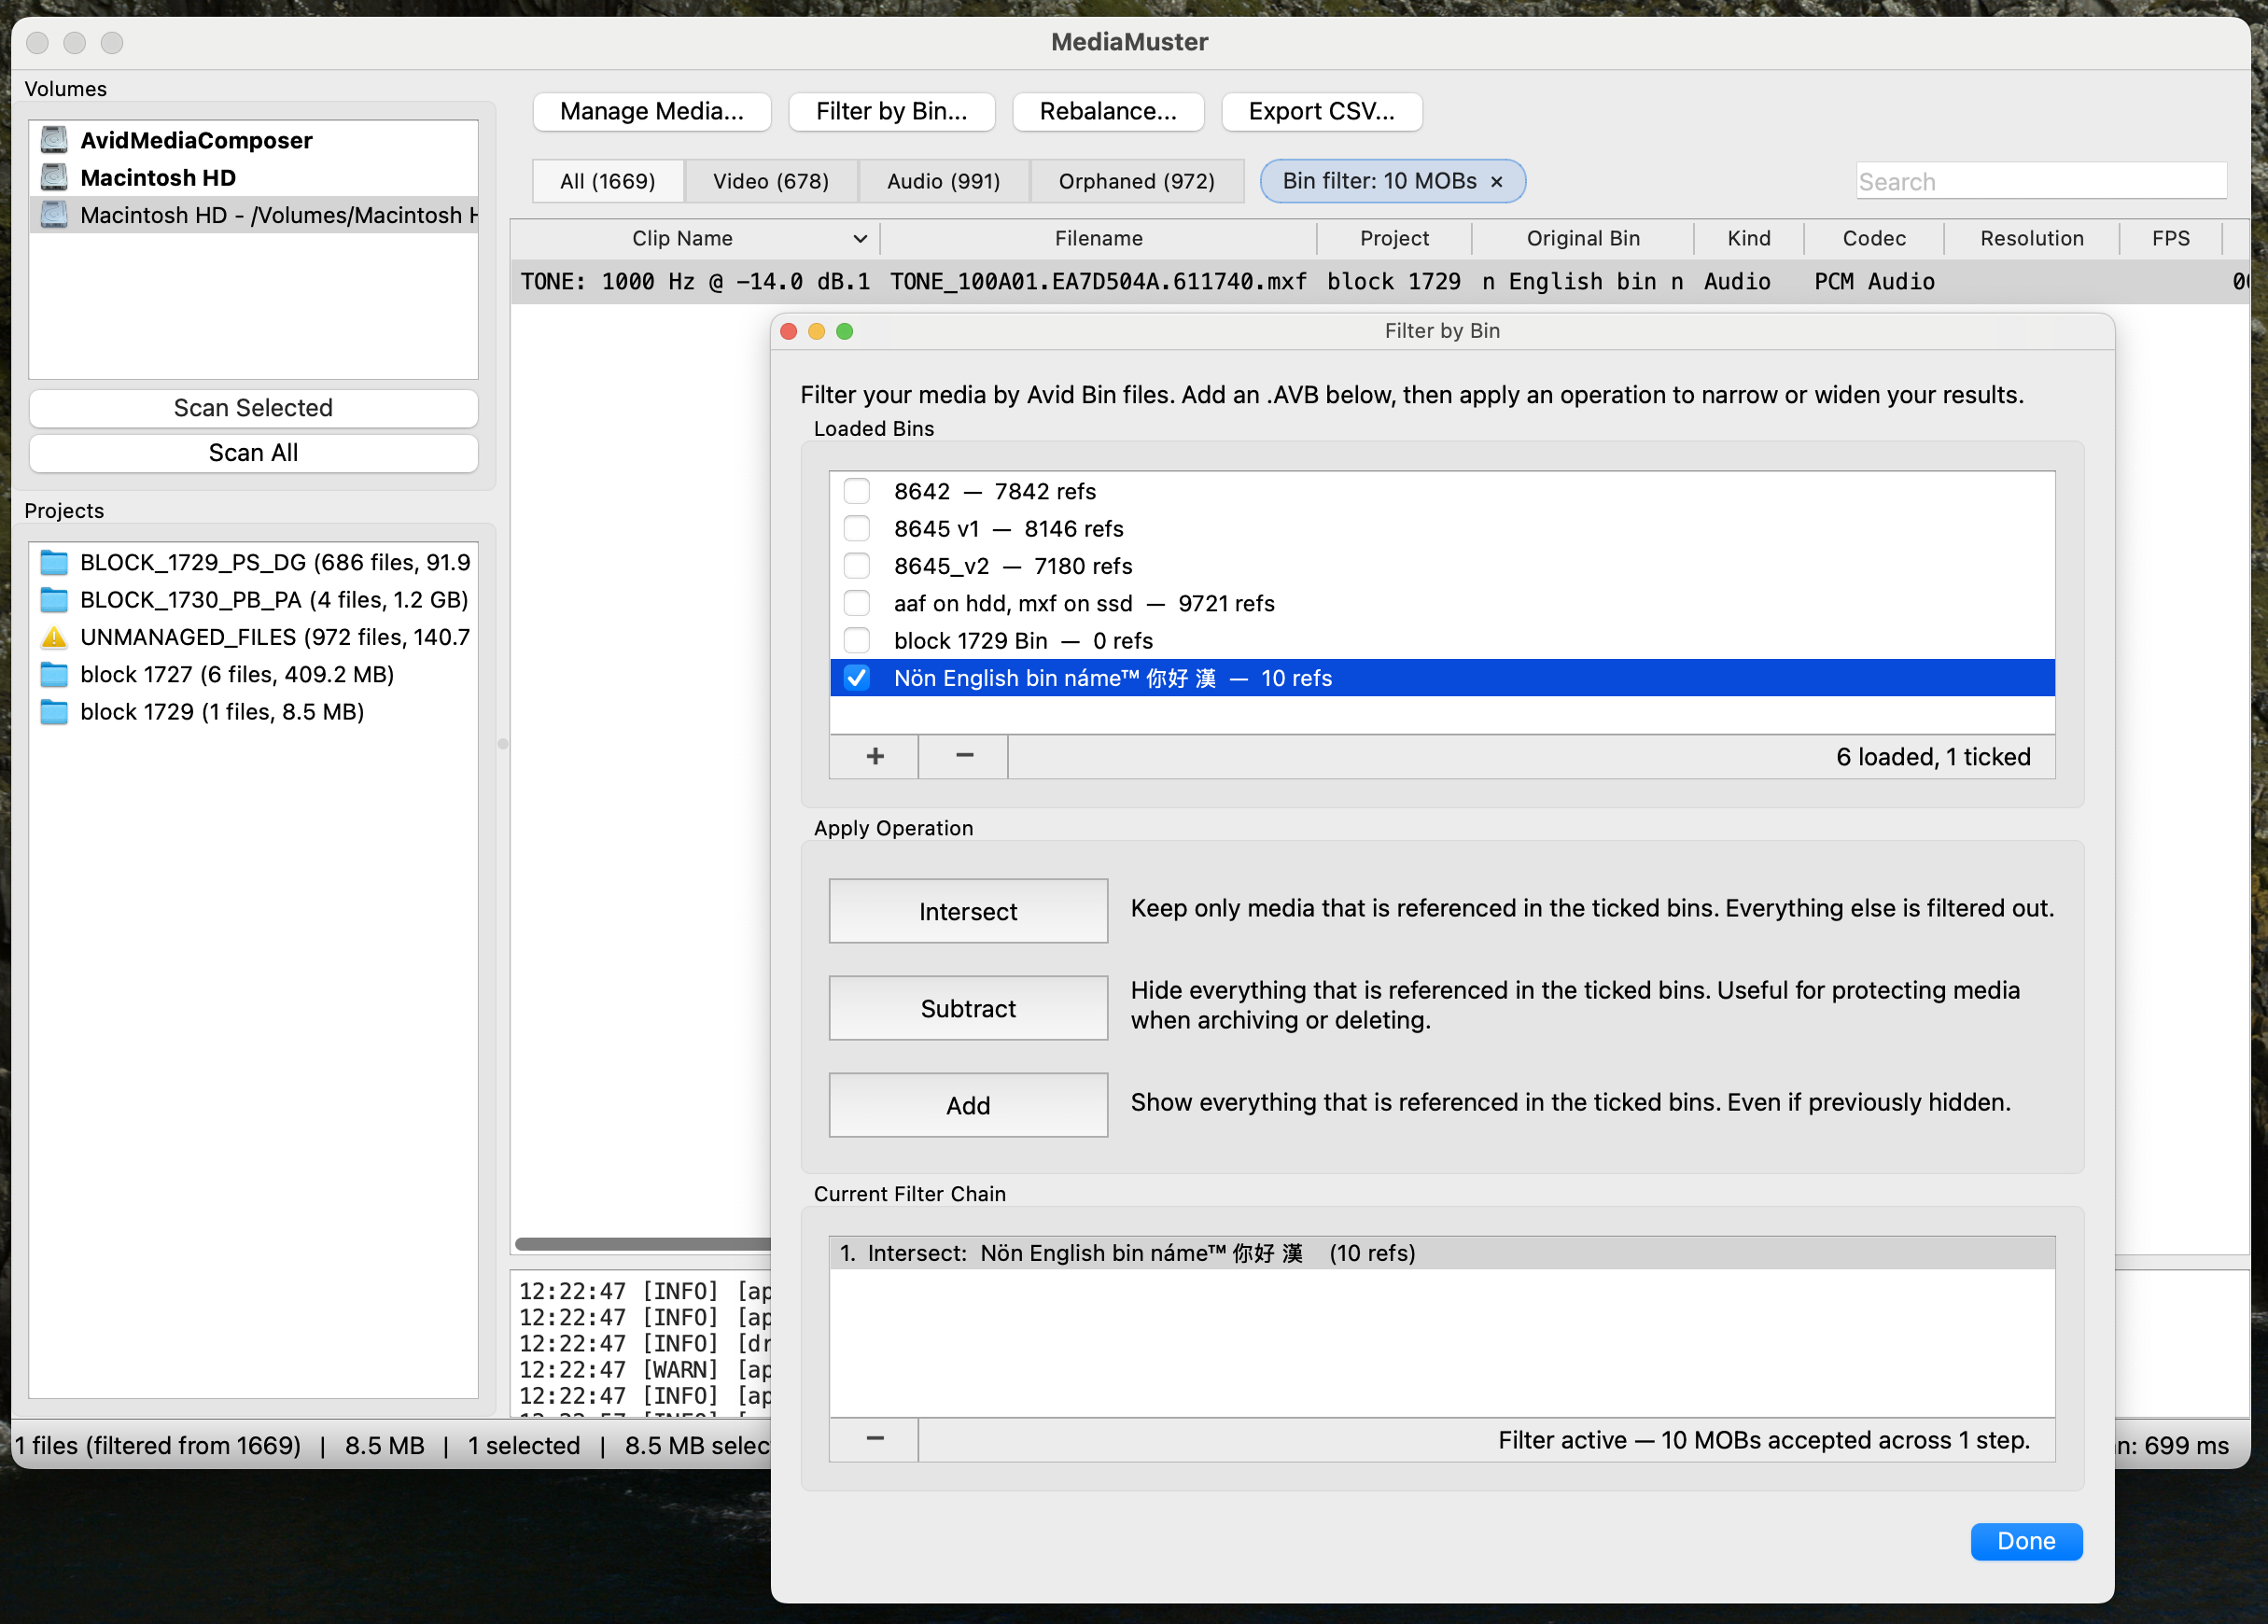Tick the block 1729 Bin checkbox
This screenshot has width=2268, height=1624.
pyautogui.click(x=857, y=640)
